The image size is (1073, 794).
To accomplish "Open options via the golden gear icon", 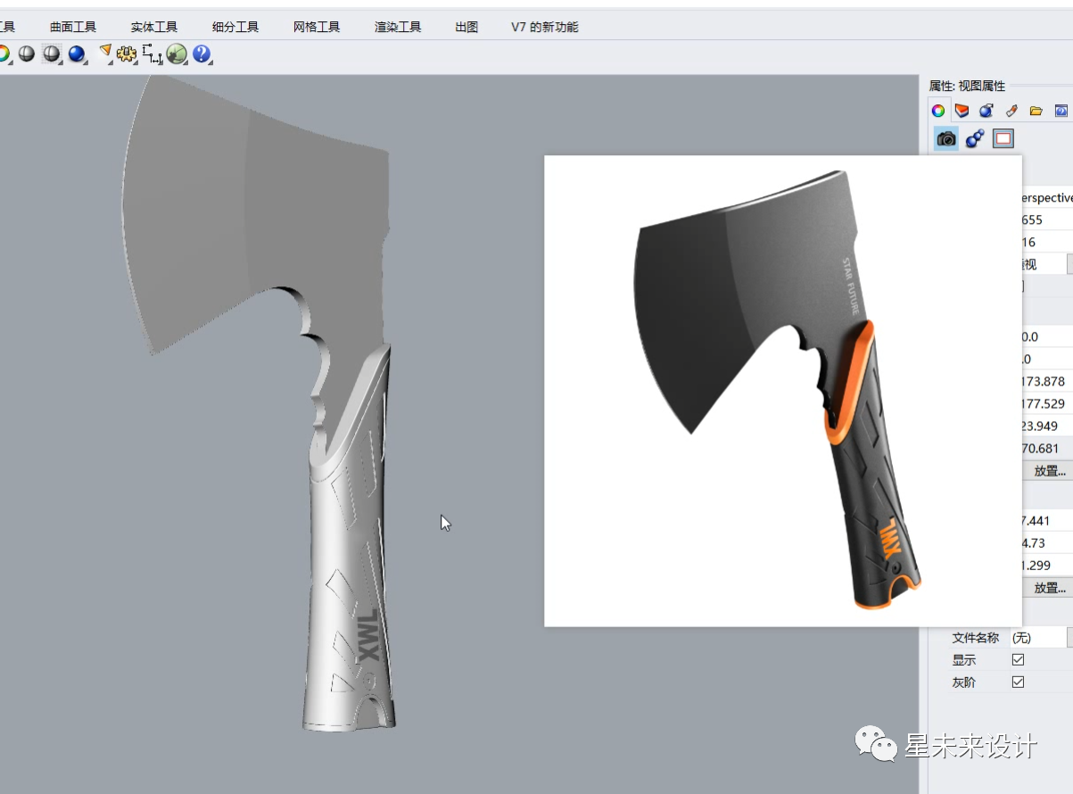I will click(127, 54).
